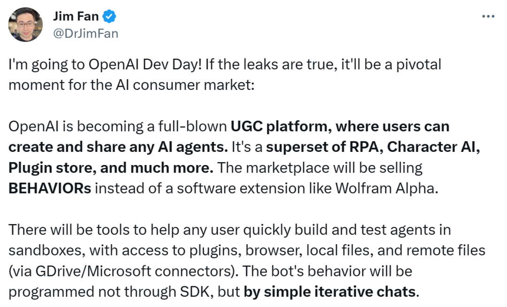
Task: Click 'The marketplace will be selling' text
Action: tap(320, 168)
